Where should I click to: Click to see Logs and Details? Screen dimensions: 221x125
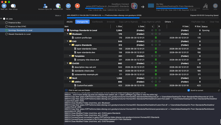[x=79, y=90]
